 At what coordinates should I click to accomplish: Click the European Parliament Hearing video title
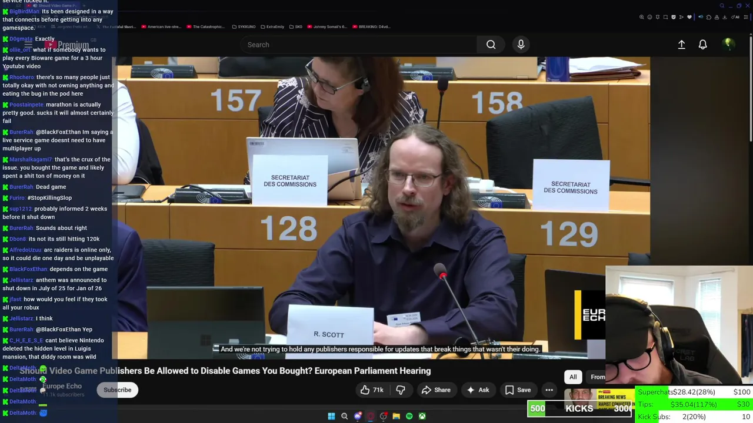[225, 371]
